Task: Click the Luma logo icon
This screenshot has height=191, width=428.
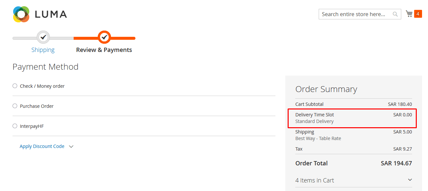Action: (x=21, y=14)
